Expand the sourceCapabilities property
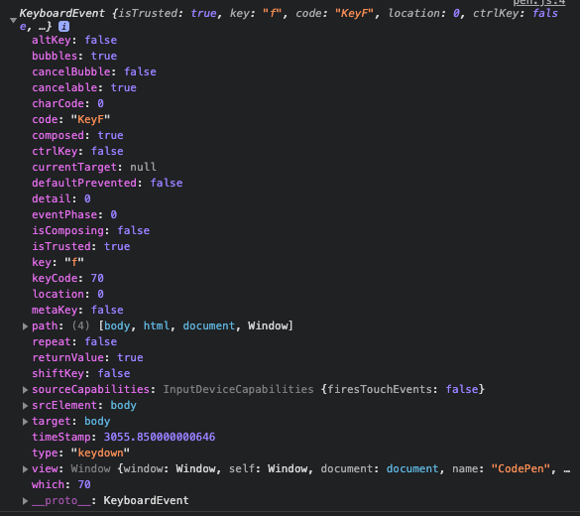Screen dimensions: 580x516 point(25,389)
